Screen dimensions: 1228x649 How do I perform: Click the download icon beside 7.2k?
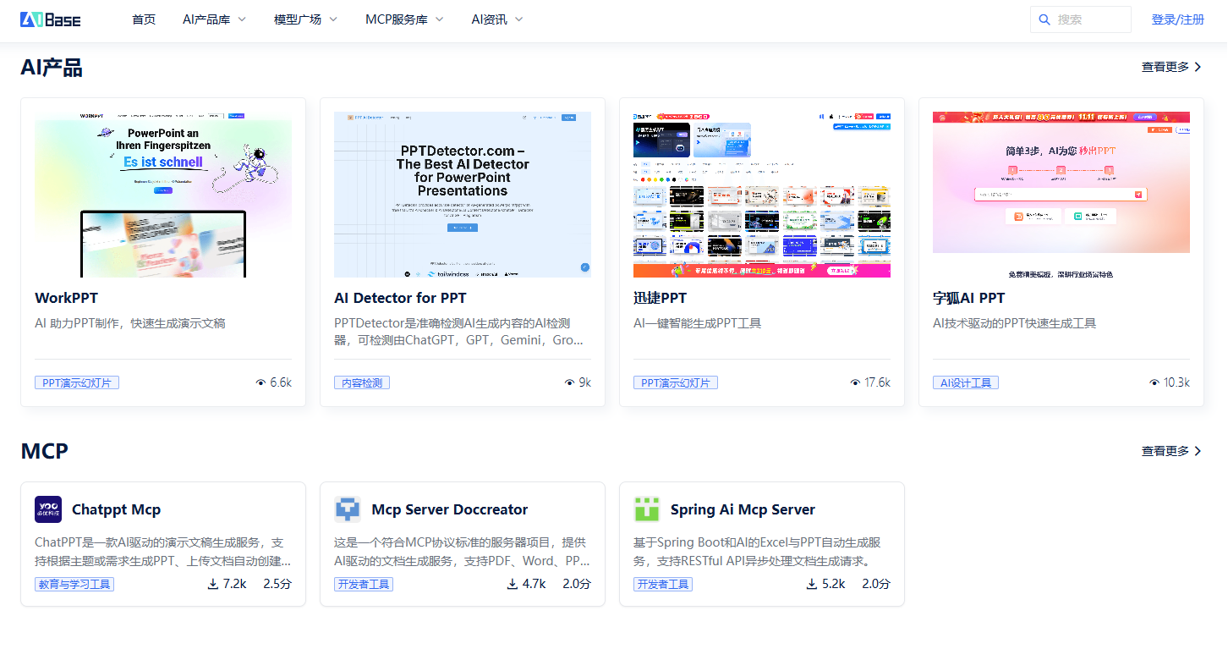[213, 584]
